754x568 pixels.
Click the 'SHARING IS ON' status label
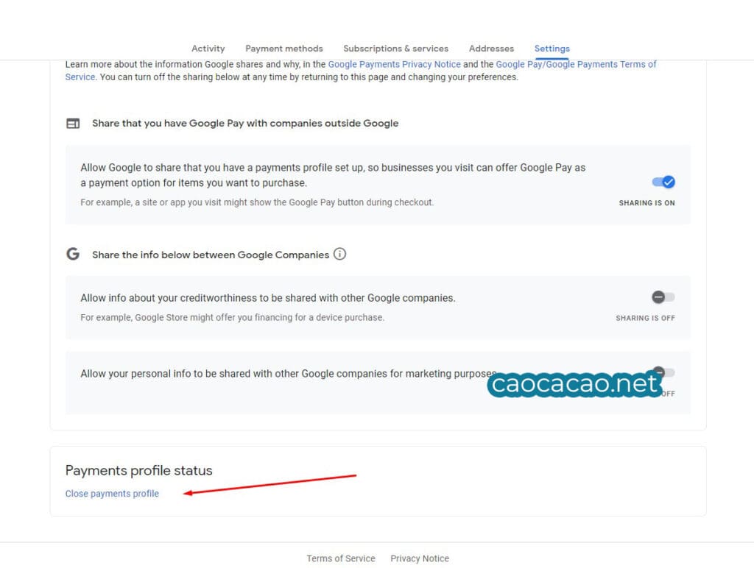646,203
